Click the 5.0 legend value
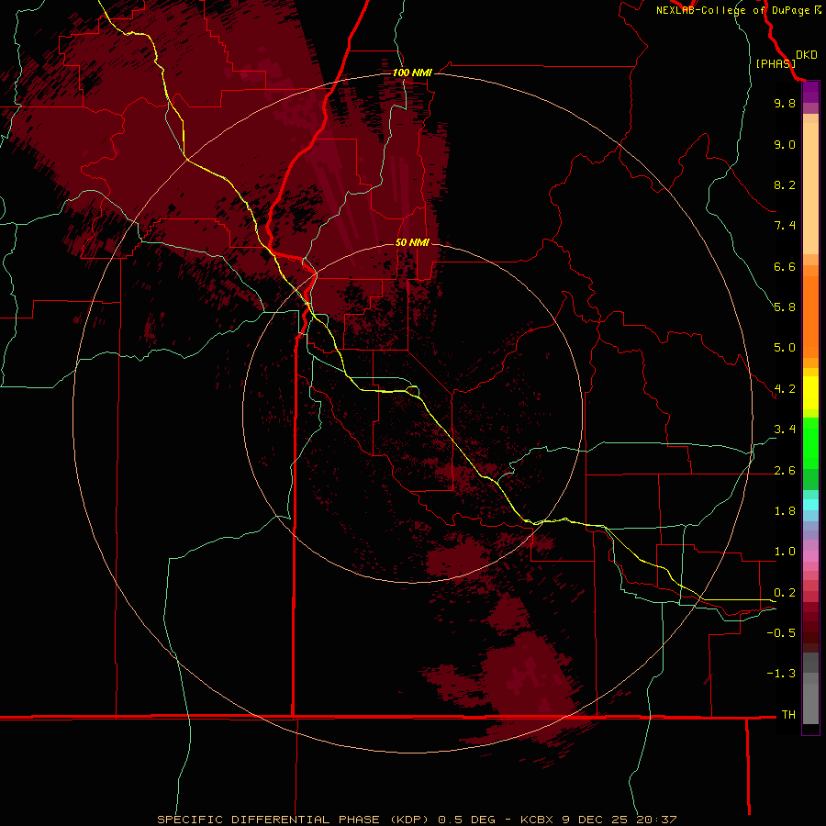Viewport: 826px width, 826px height. click(x=785, y=348)
